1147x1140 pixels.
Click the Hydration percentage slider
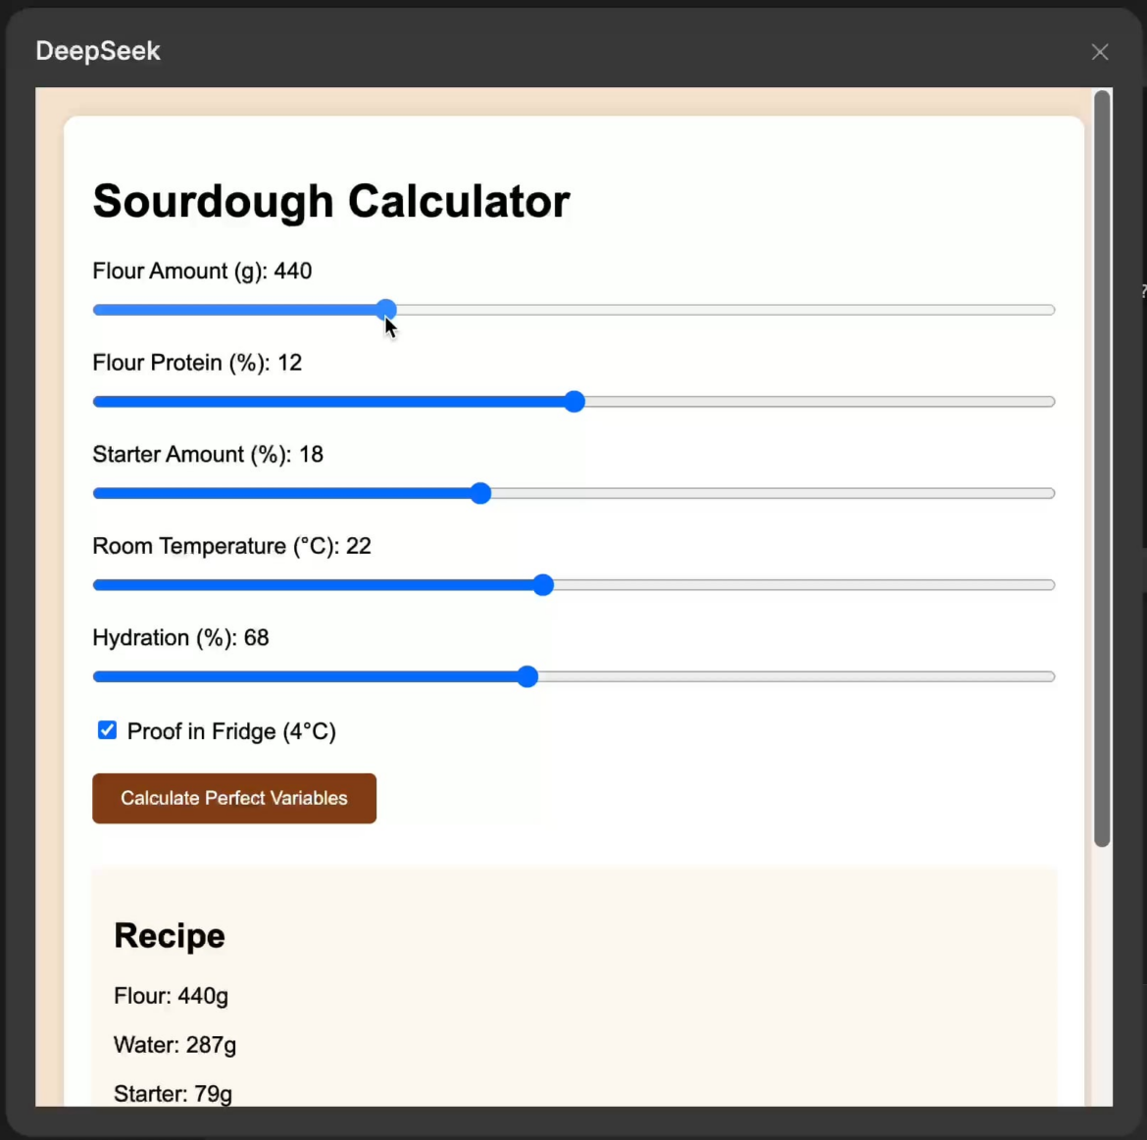click(527, 676)
